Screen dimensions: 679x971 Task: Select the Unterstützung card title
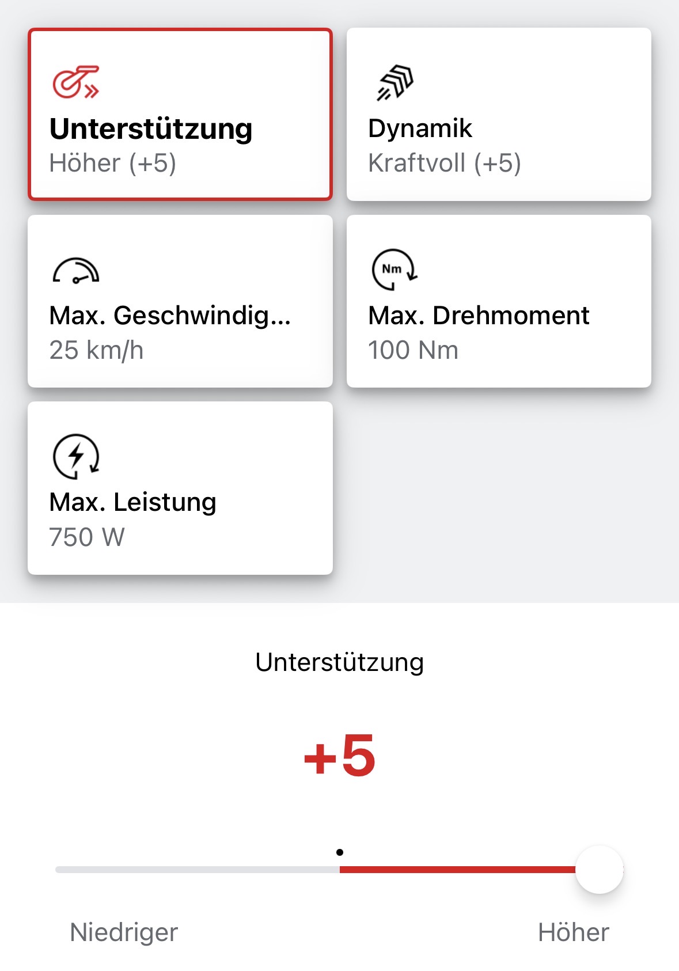[x=151, y=129]
